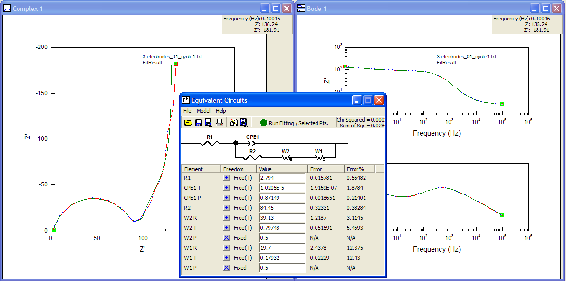Click Bode 1 window title icon

pyautogui.click(x=301, y=8)
